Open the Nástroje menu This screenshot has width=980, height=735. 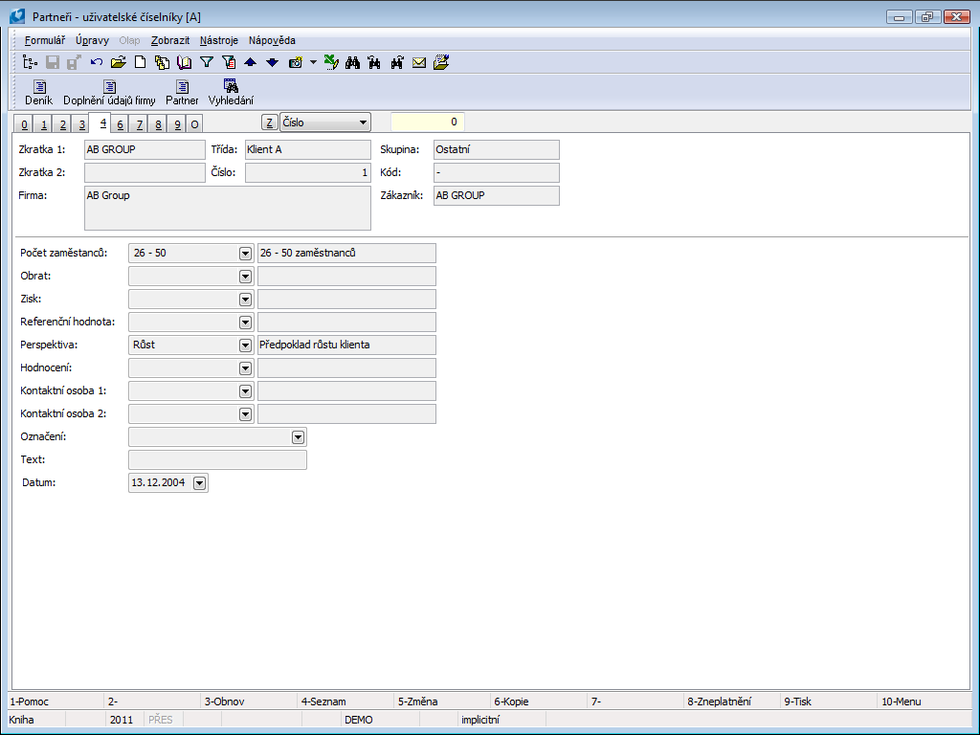tap(219, 40)
